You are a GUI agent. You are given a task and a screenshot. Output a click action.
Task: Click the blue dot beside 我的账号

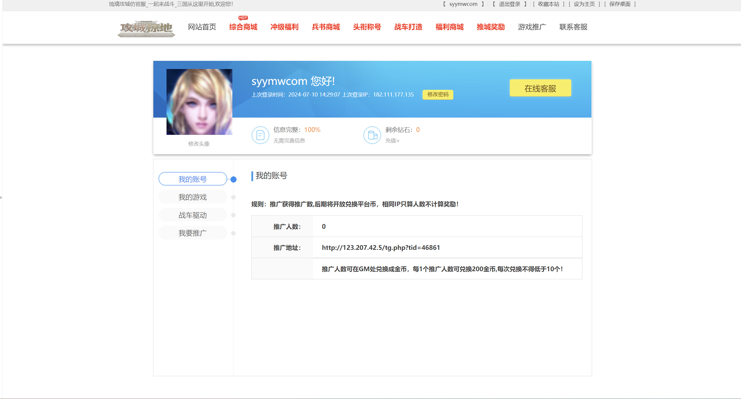[x=233, y=179]
